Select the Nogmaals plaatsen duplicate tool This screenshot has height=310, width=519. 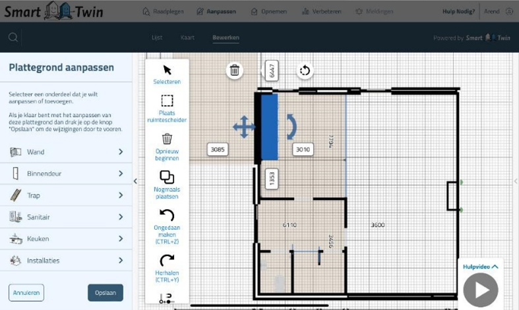tap(167, 177)
